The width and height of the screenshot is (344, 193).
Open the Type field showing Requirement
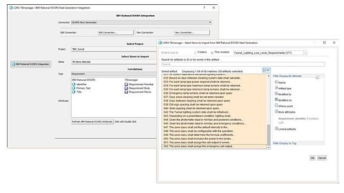pyautogui.click(x=114, y=74)
